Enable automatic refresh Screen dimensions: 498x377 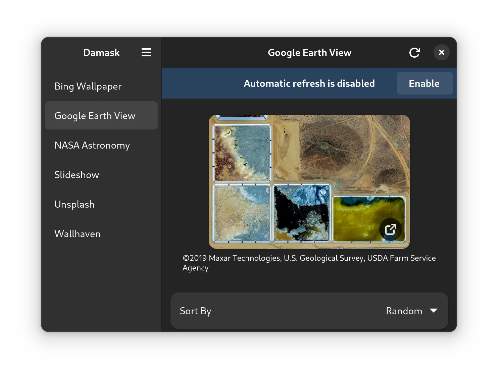pyautogui.click(x=424, y=83)
